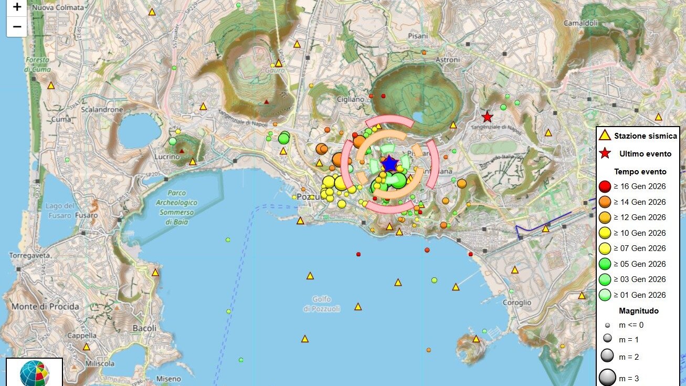The image size is (686, 386).
Task: Click the station triangle above Coroglio label
Action: click(x=514, y=270)
